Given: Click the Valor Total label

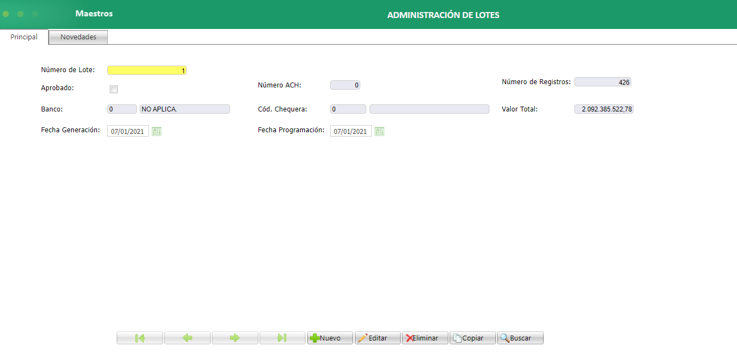Looking at the screenshot, I should [520, 109].
